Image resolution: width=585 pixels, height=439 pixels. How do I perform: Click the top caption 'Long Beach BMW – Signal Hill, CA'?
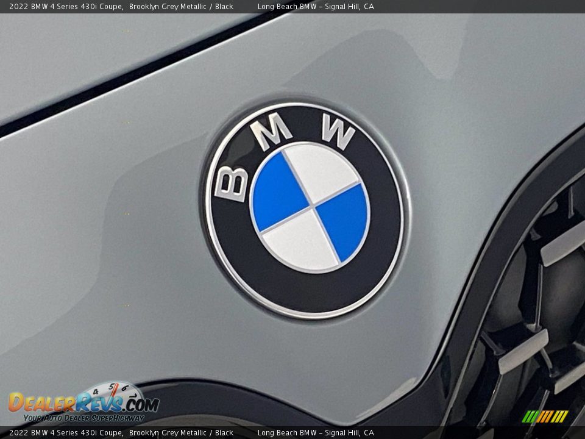(316, 6)
